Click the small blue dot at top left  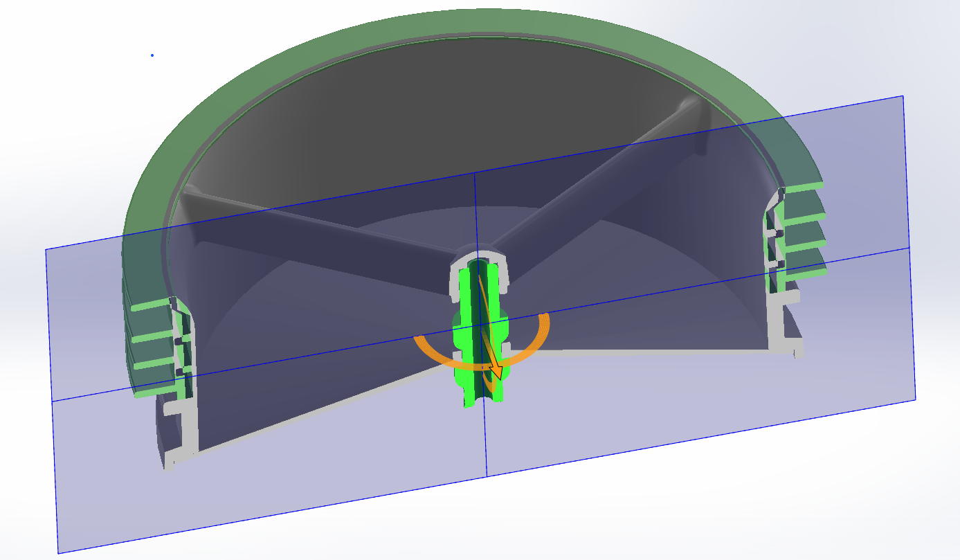point(152,55)
